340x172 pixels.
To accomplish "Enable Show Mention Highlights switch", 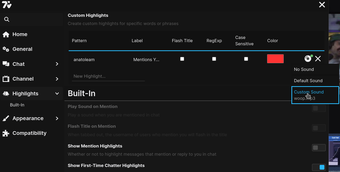I will (x=319, y=148).
